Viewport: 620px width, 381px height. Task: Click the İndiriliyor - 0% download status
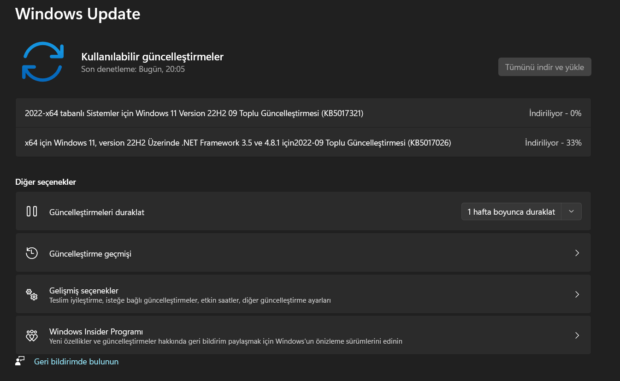(x=555, y=113)
